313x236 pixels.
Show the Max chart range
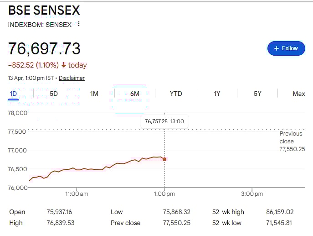coord(298,94)
